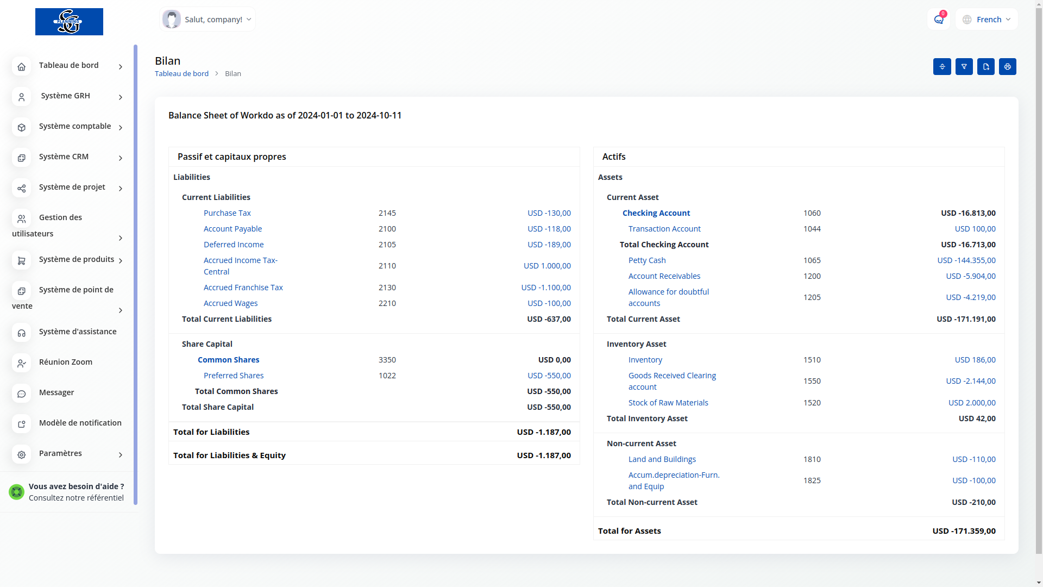Open Modèle de notification menu item
The width and height of the screenshot is (1043, 587).
coord(80,423)
